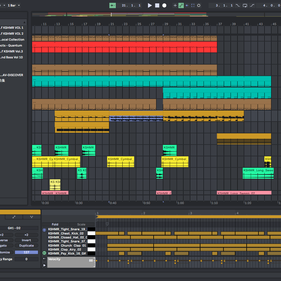Click the Stop transport button
The height and width of the screenshot is (281, 281).
pos(157,5)
